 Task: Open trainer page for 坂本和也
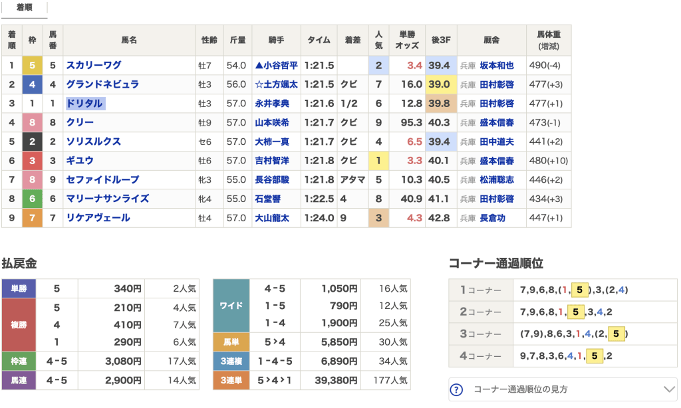coord(497,66)
